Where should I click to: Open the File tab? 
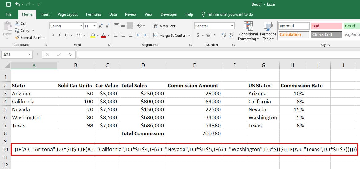click(x=9, y=14)
